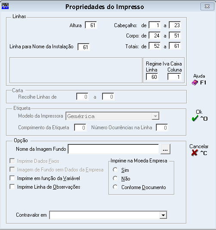
Task: Browse for background image with ellipsis button
Action: point(165,149)
